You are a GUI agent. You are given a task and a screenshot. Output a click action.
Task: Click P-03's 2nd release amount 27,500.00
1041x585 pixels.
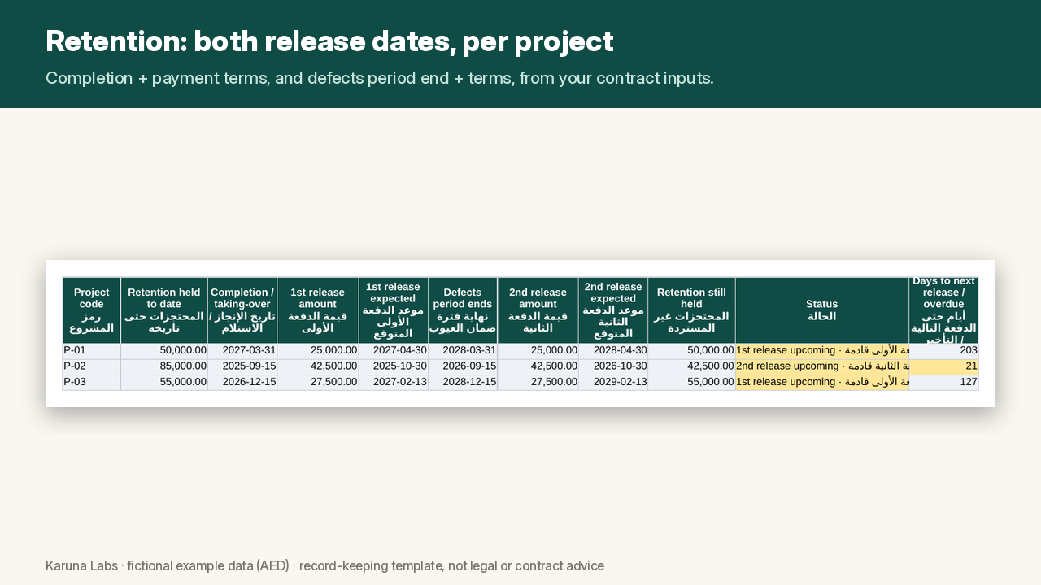(538, 382)
